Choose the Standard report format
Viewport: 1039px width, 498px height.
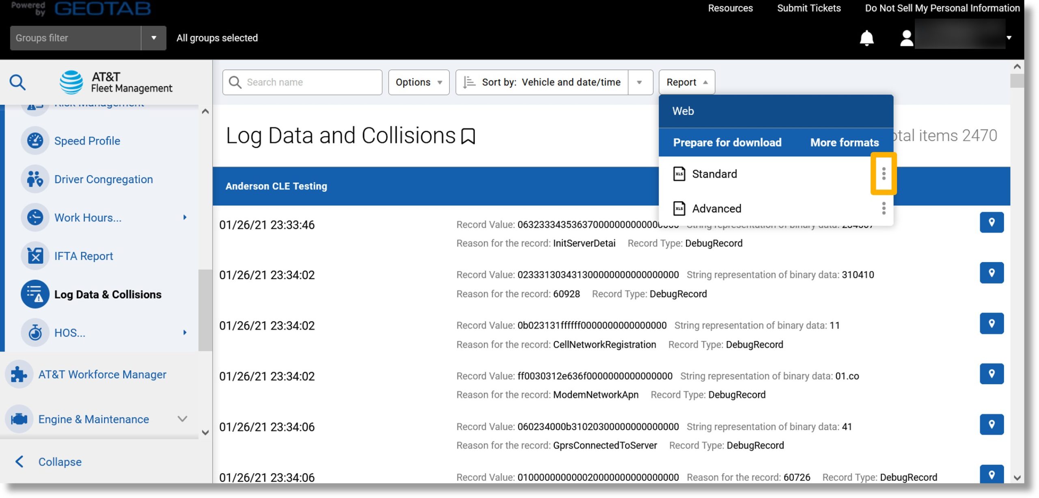tap(714, 174)
